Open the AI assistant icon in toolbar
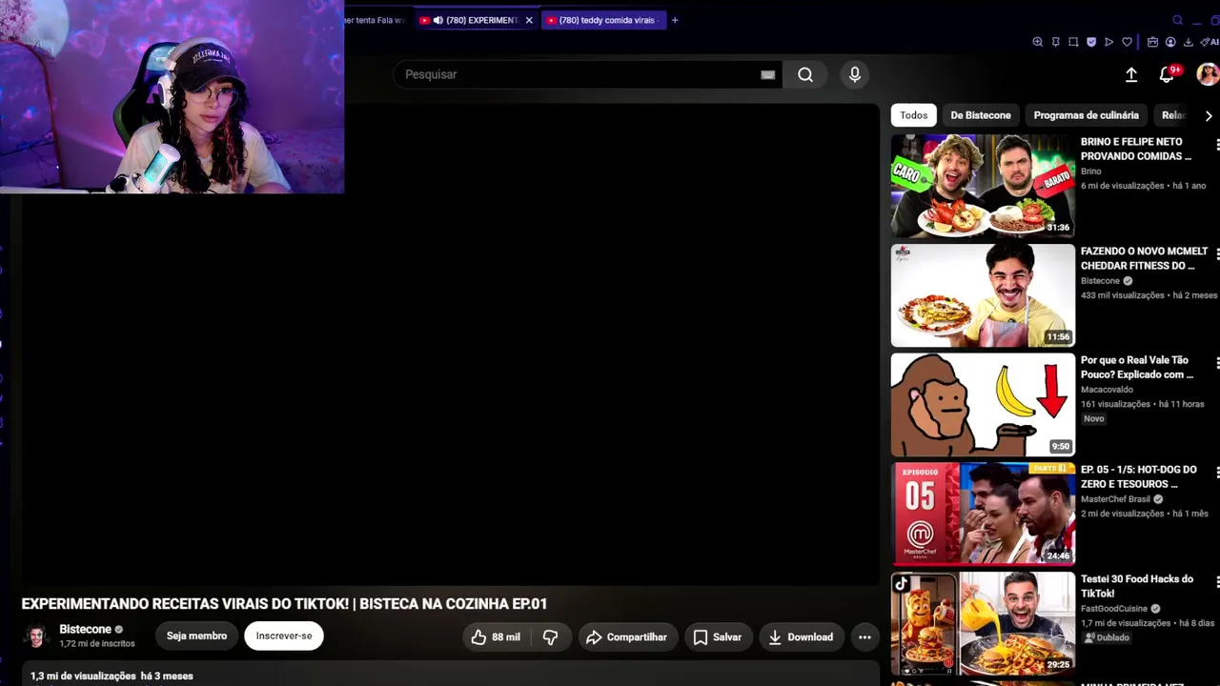Screen dimensions: 1220x686 pos(1210,42)
